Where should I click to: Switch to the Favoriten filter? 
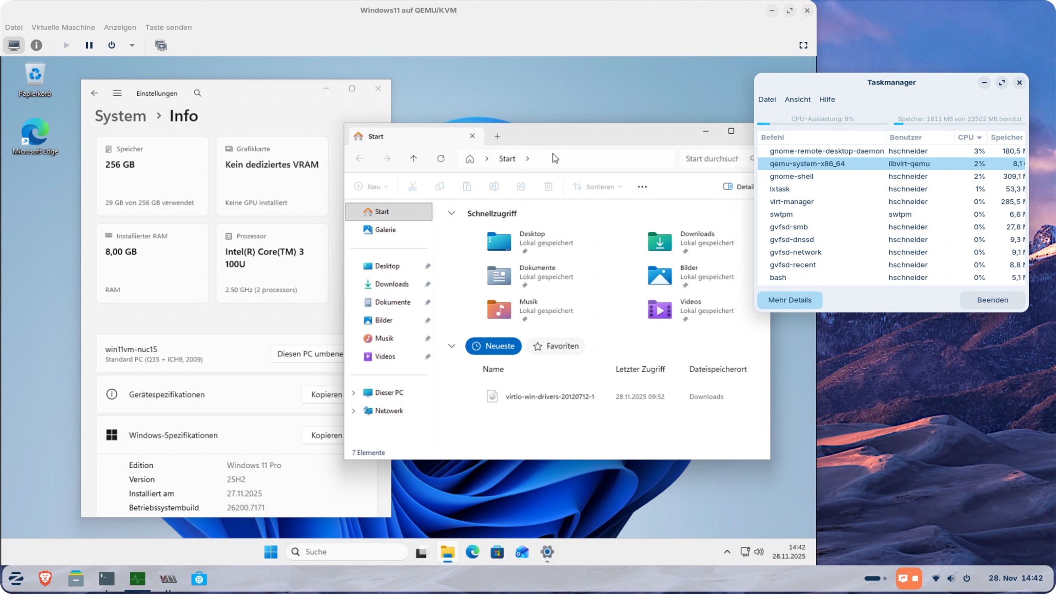[x=556, y=346]
